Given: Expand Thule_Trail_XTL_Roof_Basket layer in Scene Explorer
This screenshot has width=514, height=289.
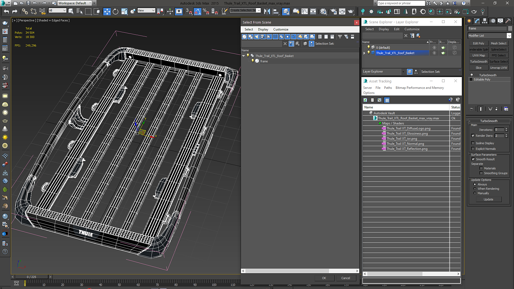Looking at the screenshot, I should coord(364,53).
